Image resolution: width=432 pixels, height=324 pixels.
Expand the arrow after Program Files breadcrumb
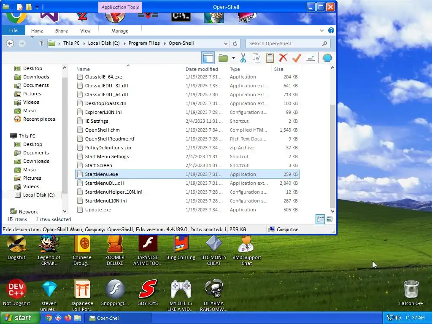(165, 43)
